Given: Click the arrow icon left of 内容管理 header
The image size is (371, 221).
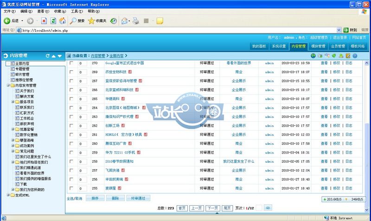Looking at the screenshot, I should (x=6, y=56).
